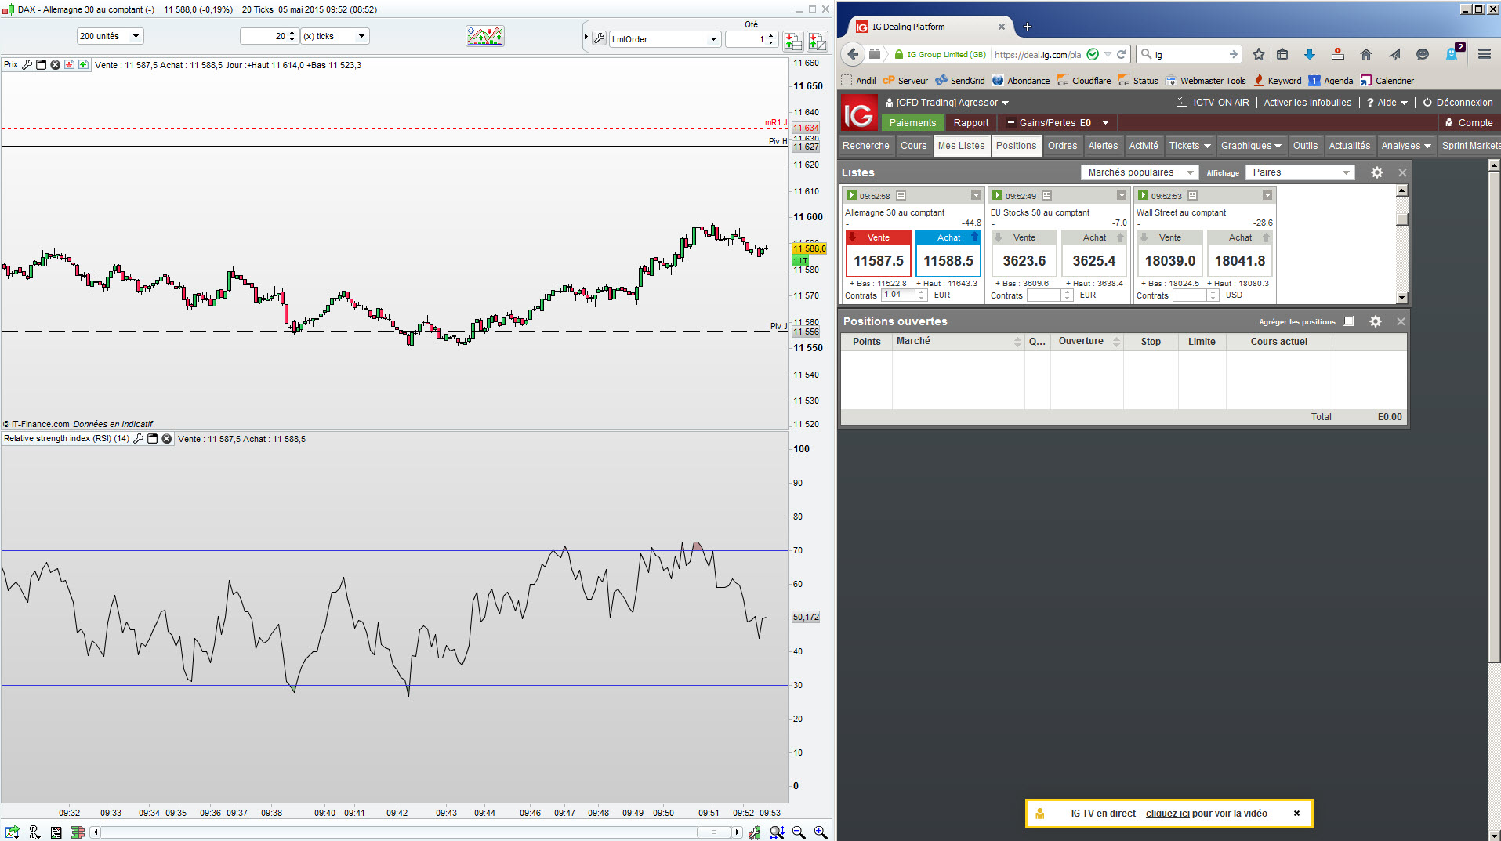Click the green up-arrow icon in Prix panel
Screen dimensions: 1501x841
[84, 65]
